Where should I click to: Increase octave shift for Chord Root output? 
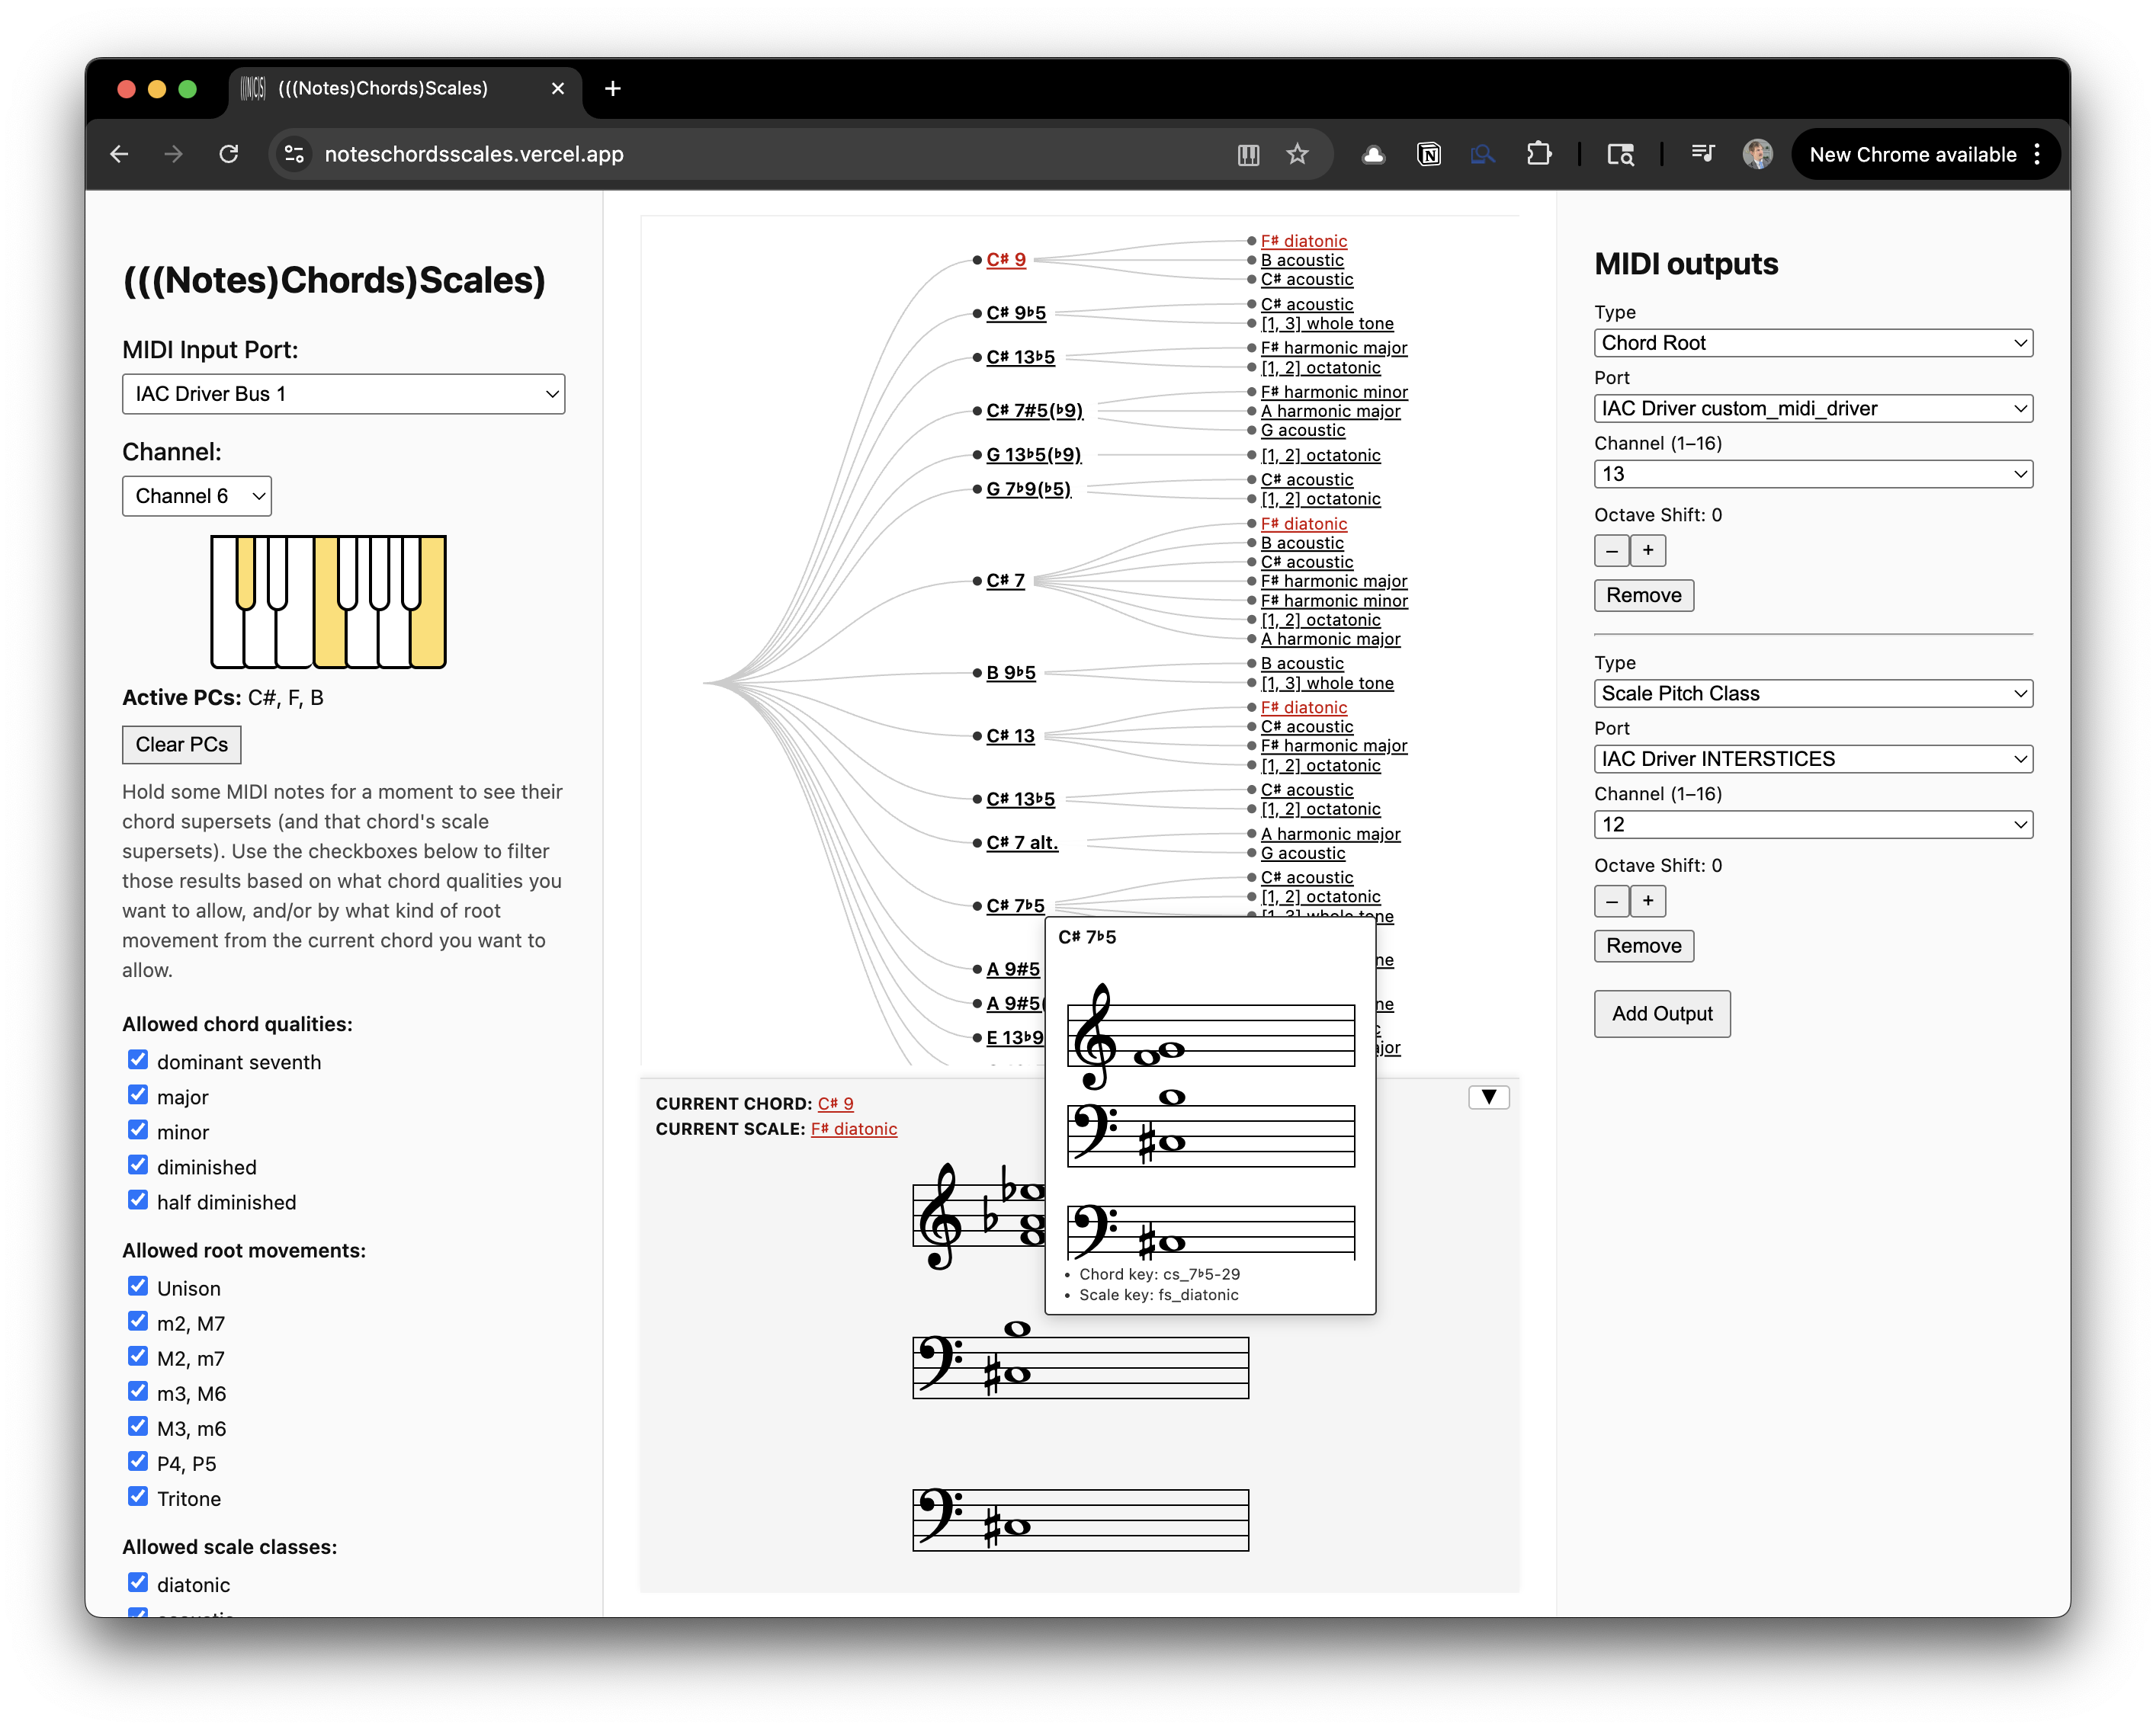1648,549
